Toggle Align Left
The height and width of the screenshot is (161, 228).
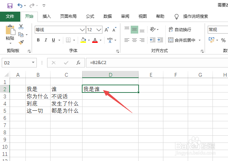pos(127,40)
